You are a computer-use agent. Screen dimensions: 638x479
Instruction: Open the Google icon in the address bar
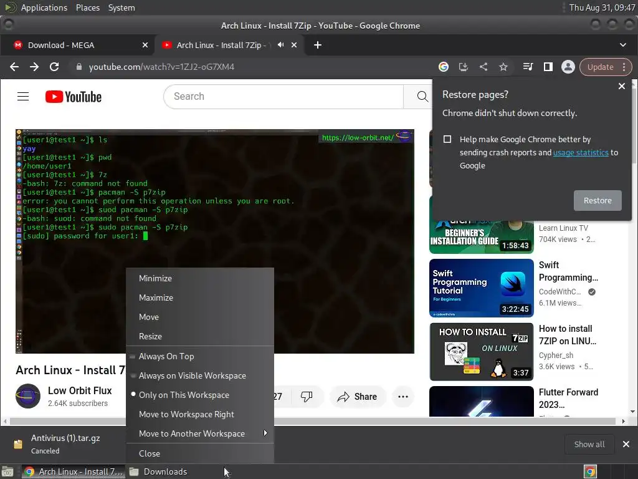[444, 67]
